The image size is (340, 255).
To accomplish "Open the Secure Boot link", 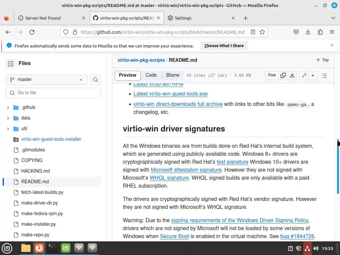I will [x=175, y=236].
